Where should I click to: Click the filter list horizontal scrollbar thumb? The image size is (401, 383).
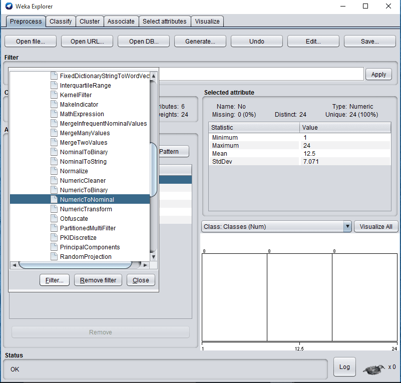(x=76, y=265)
